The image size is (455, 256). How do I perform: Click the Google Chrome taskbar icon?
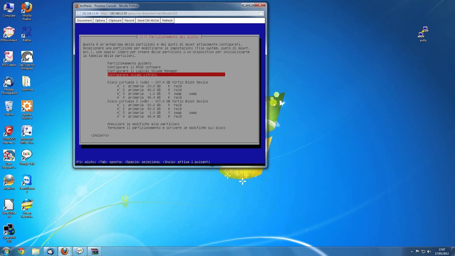[x=21, y=251]
